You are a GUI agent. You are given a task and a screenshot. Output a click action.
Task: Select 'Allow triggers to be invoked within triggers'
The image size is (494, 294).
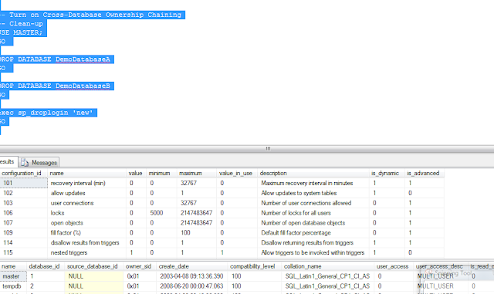(313, 253)
